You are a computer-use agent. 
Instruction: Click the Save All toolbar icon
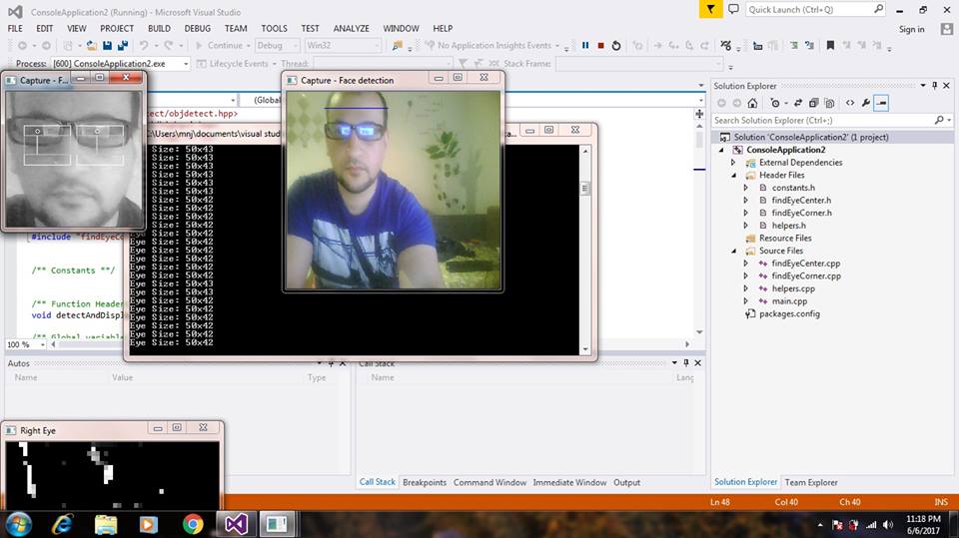point(122,45)
